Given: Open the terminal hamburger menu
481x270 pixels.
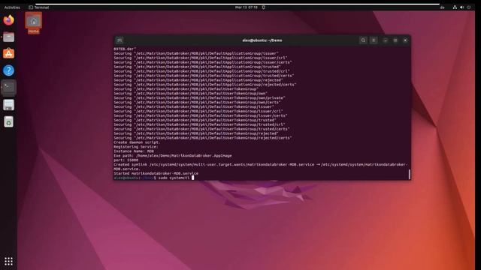Looking at the screenshot, I should [374, 40].
